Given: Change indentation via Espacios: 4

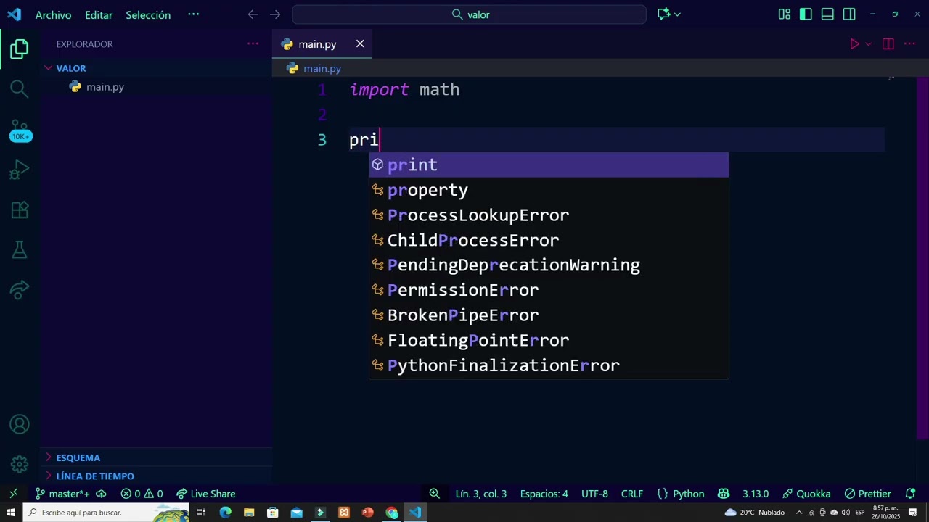Looking at the screenshot, I should pos(544,494).
